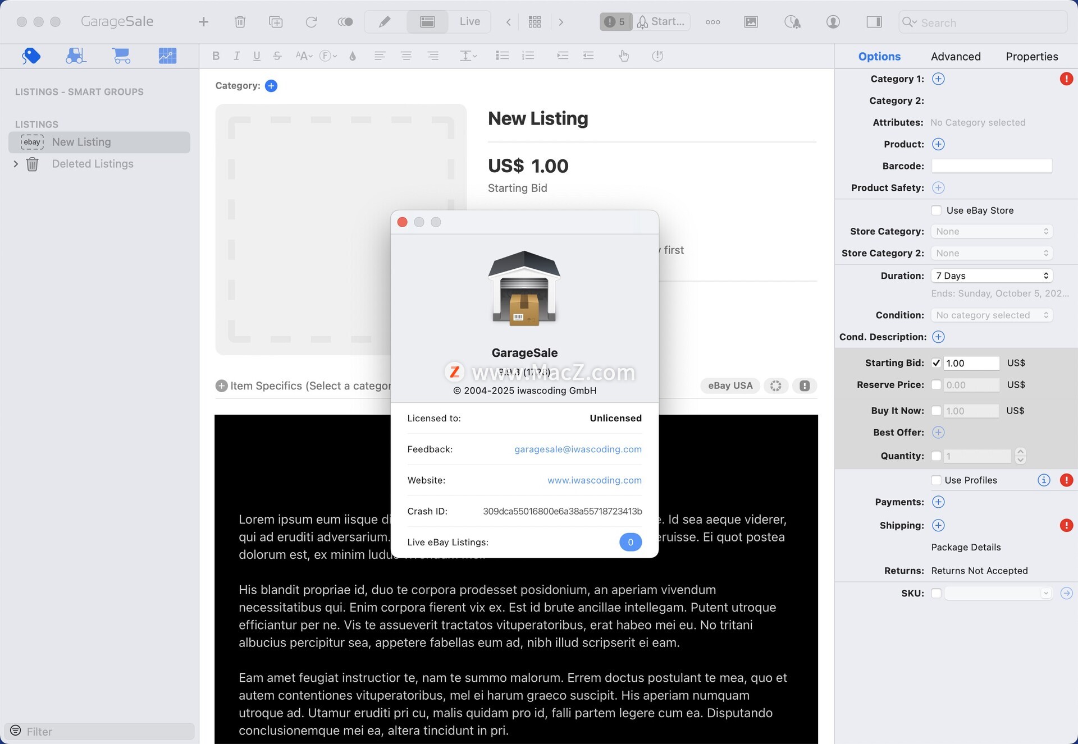Open the Duration 7 Days dropdown
The height and width of the screenshot is (744, 1078).
[x=992, y=275]
